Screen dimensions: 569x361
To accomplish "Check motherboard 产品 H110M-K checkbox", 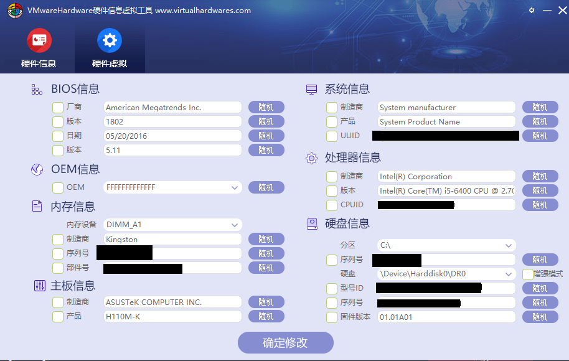I will pos(58,317).
